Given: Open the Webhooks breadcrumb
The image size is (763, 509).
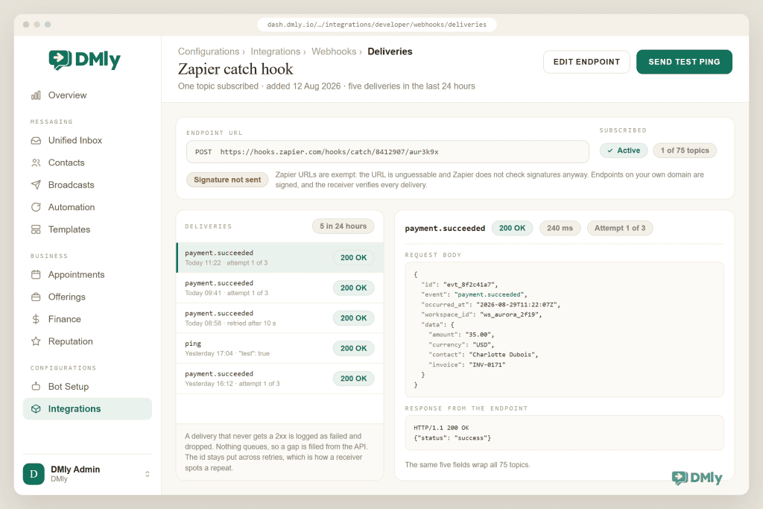Looking at the screenshot, I should click(334, 51).
